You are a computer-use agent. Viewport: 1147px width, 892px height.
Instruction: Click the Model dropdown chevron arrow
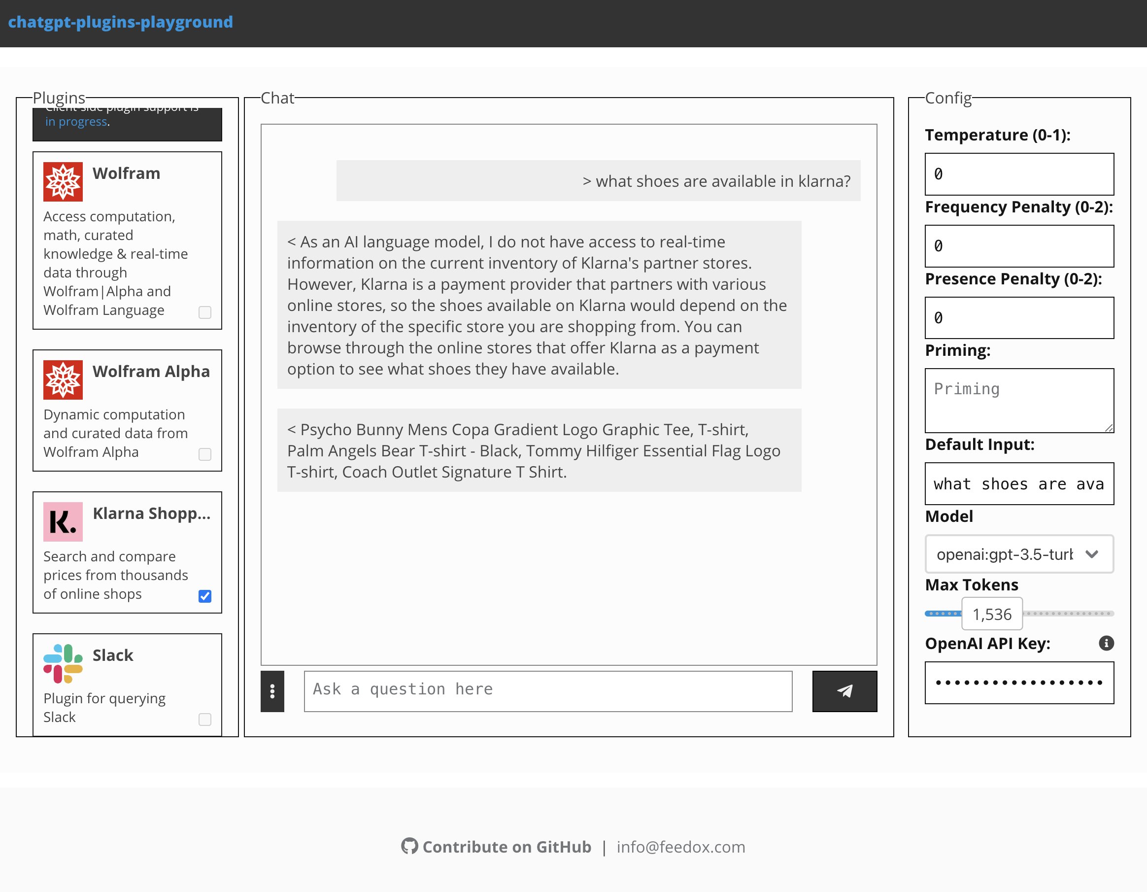1091,554
